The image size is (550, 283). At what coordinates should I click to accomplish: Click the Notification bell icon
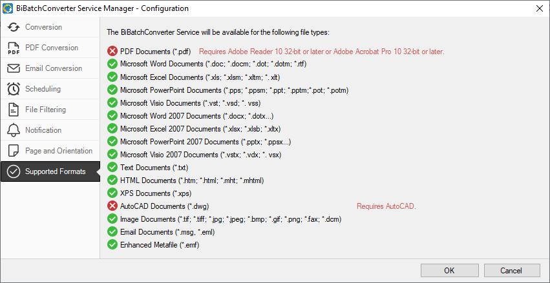pos(14,130)
